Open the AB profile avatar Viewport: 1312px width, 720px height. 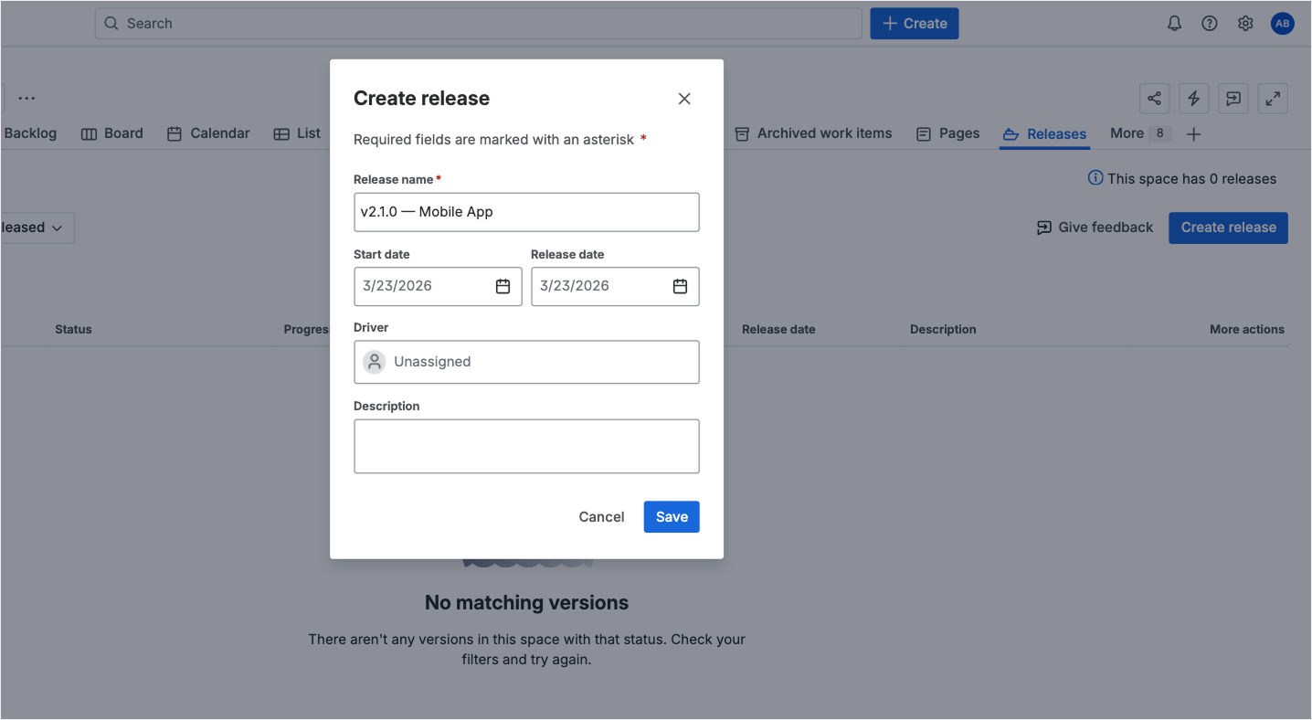1283,24
